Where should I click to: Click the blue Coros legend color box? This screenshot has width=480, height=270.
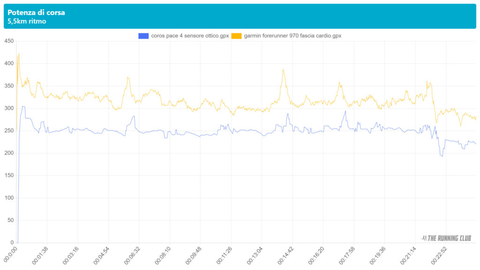click(143, 36)
